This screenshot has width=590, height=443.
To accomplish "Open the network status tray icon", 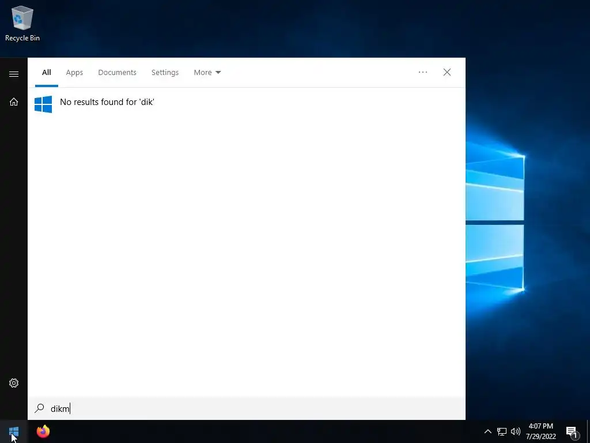I will click(x=502, y=431).
